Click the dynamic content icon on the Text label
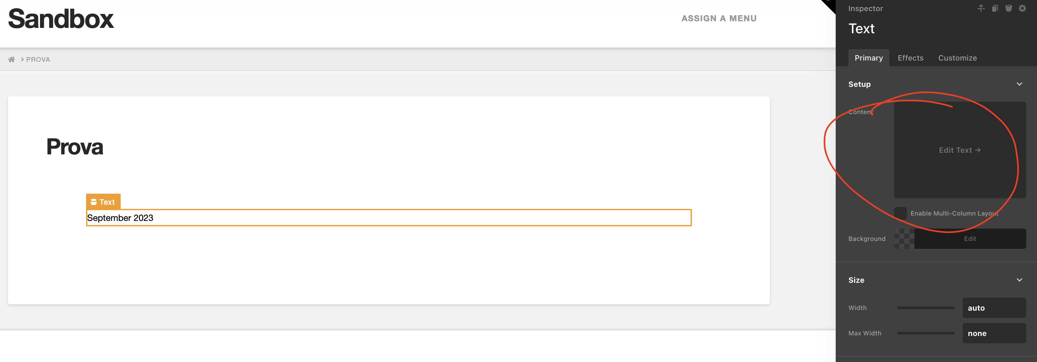 94,202
